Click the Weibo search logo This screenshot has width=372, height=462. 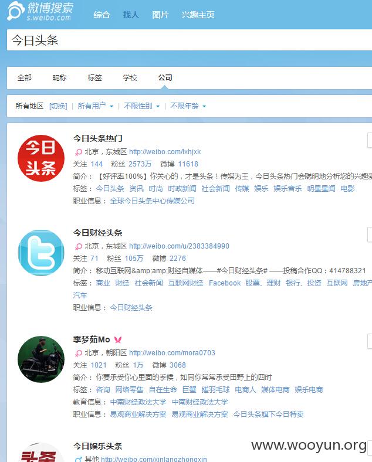40,11
